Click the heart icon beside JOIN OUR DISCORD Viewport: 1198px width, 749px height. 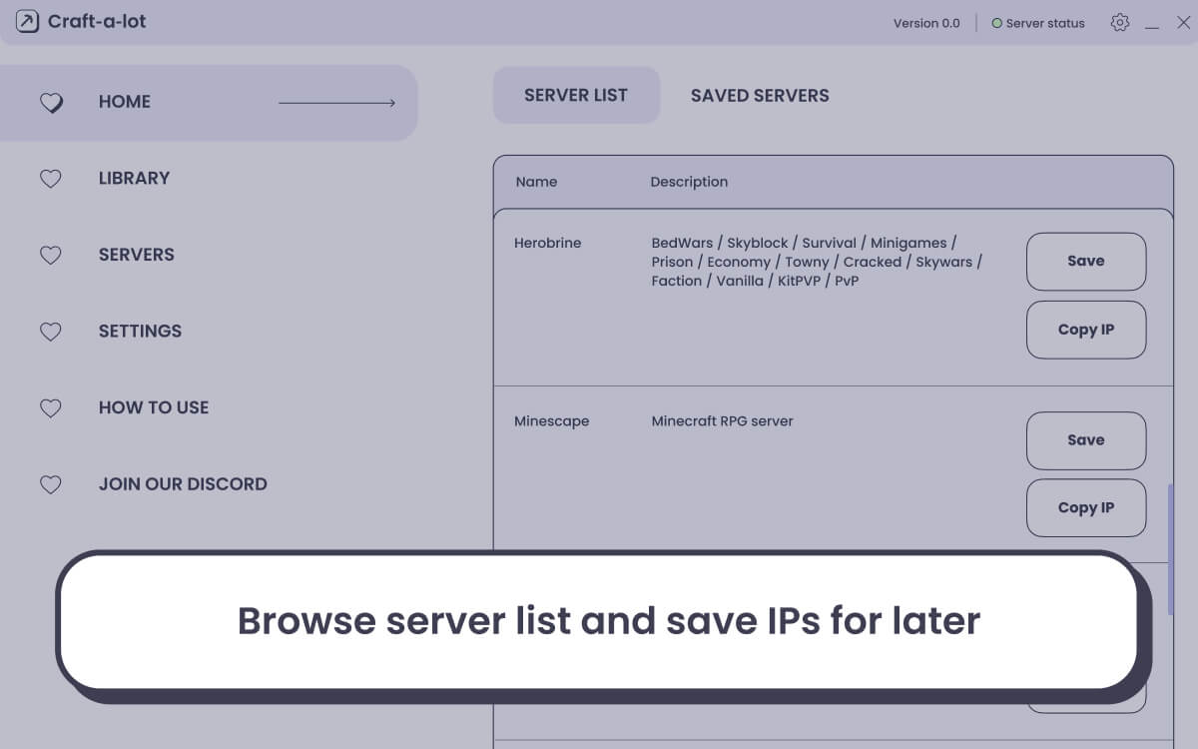coord(51,485)
